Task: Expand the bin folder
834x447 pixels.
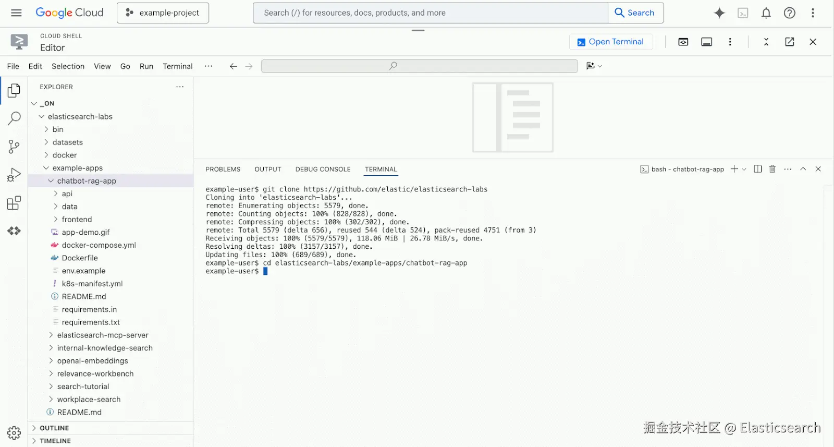Action: tap(58, 129)
